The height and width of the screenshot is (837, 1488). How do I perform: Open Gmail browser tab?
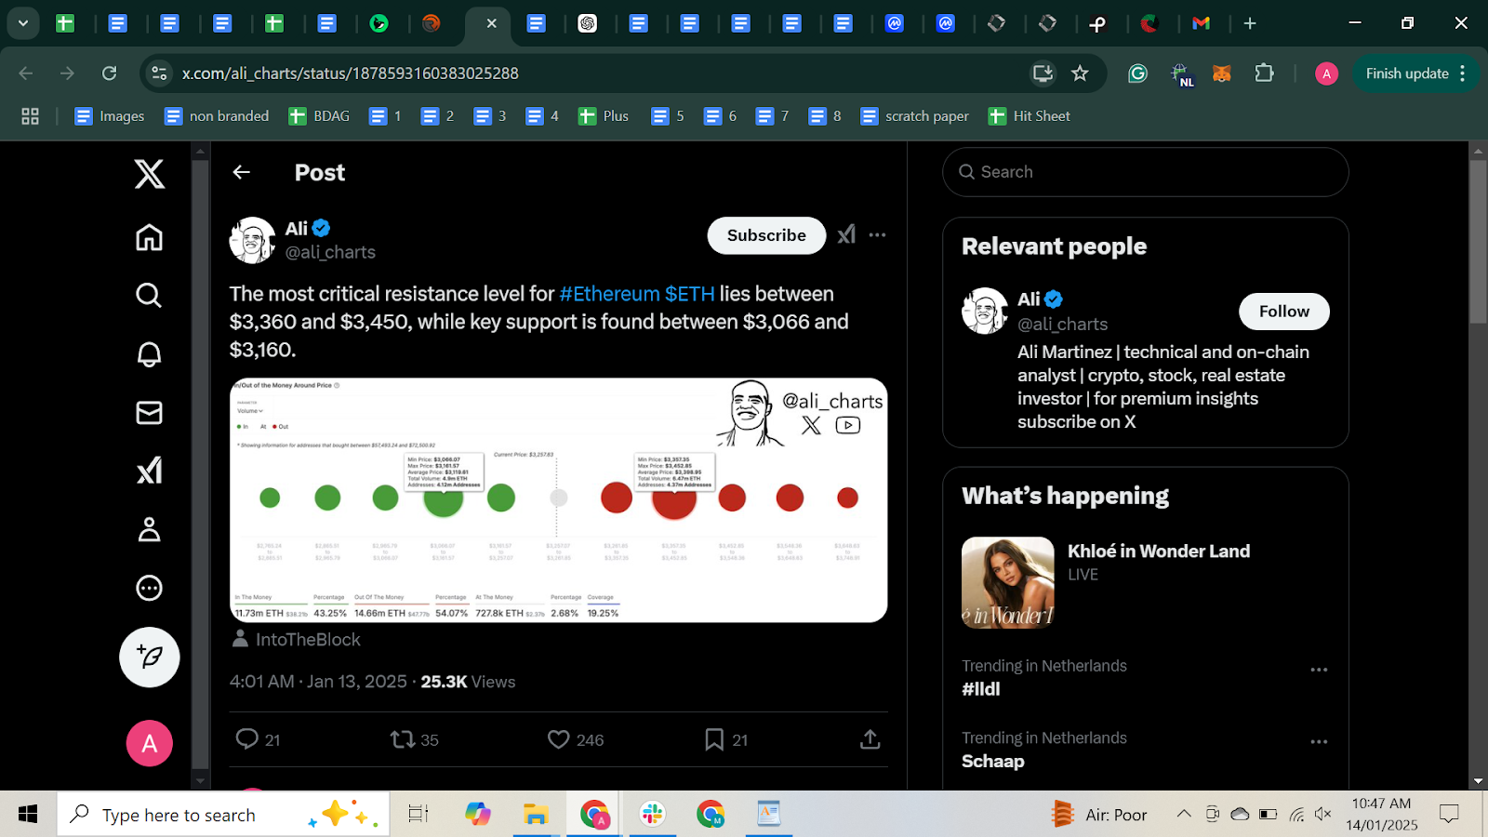1202,23
